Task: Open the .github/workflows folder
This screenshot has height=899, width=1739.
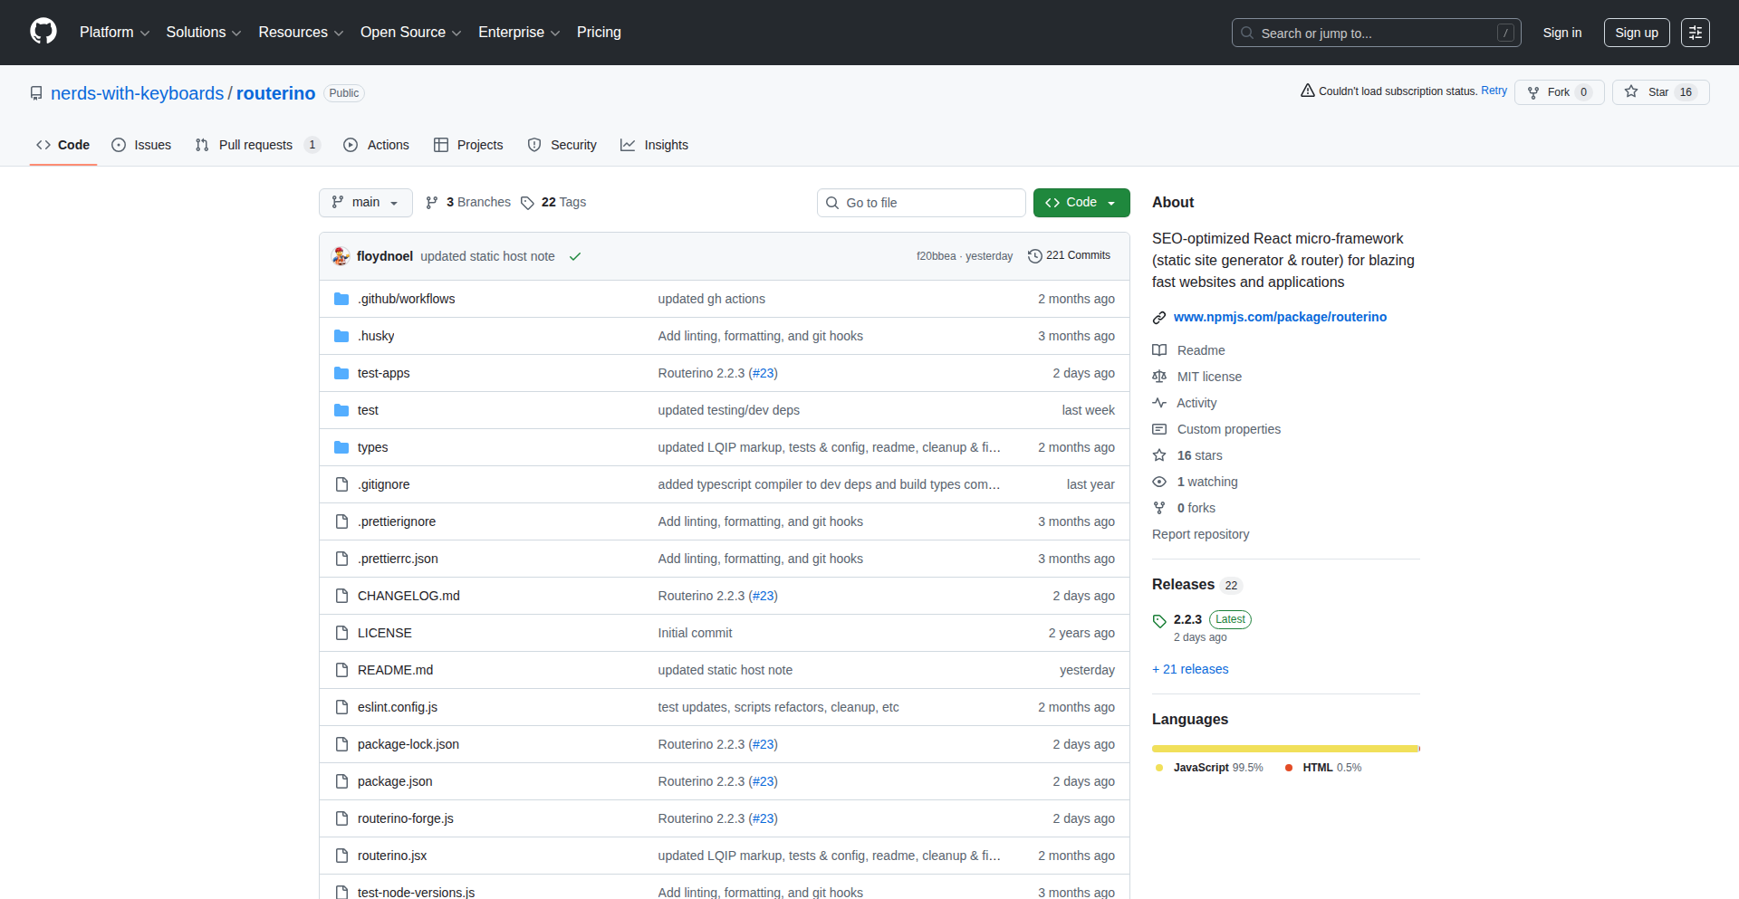Action: (406, 299)
